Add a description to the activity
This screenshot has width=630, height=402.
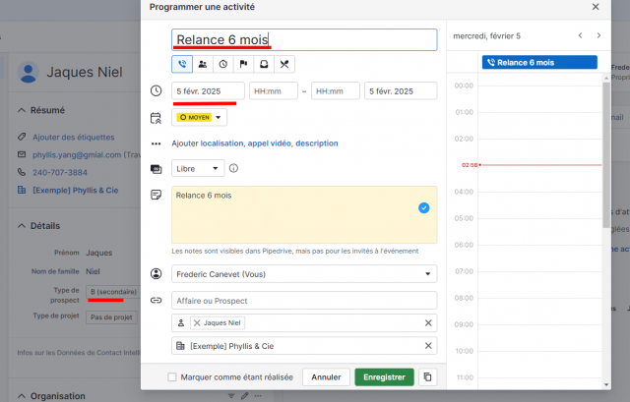click(317, 144)
